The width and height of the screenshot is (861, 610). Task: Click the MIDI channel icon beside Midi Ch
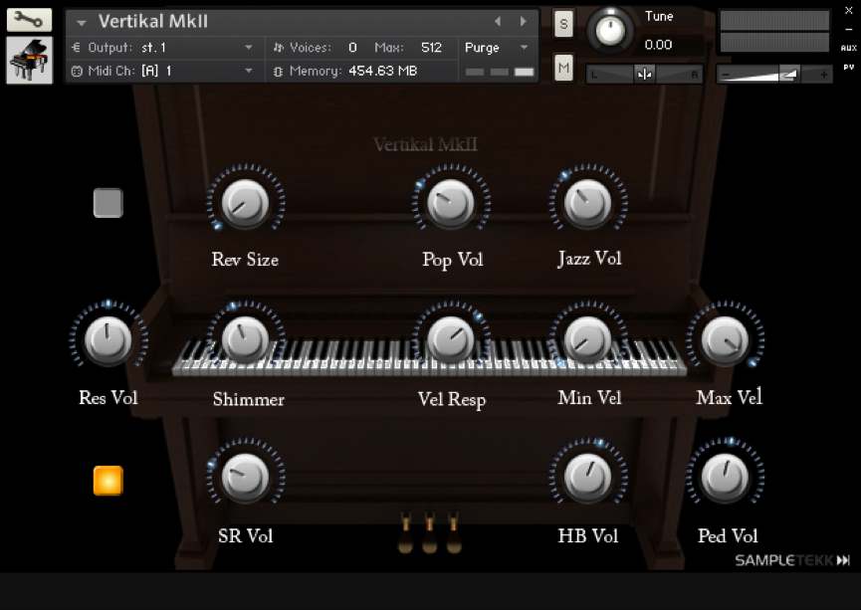pos(77,72)
